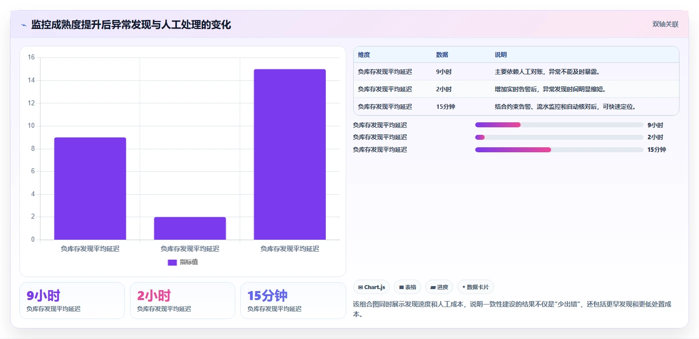Click the y-axis label 12
This screenshot has height=339, width=699.
coord(31,103)
